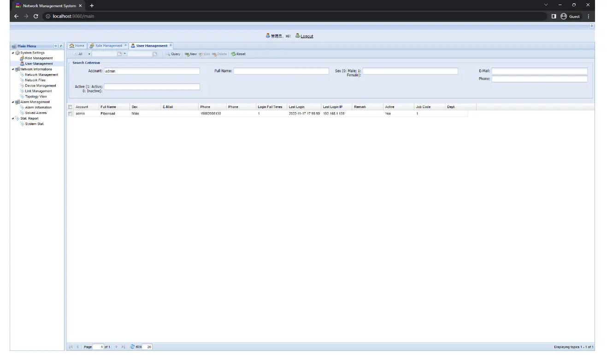The height and width of the screenshot is (355, 607).
Task: Go to the next page of results
Action: tap(117, 347)
